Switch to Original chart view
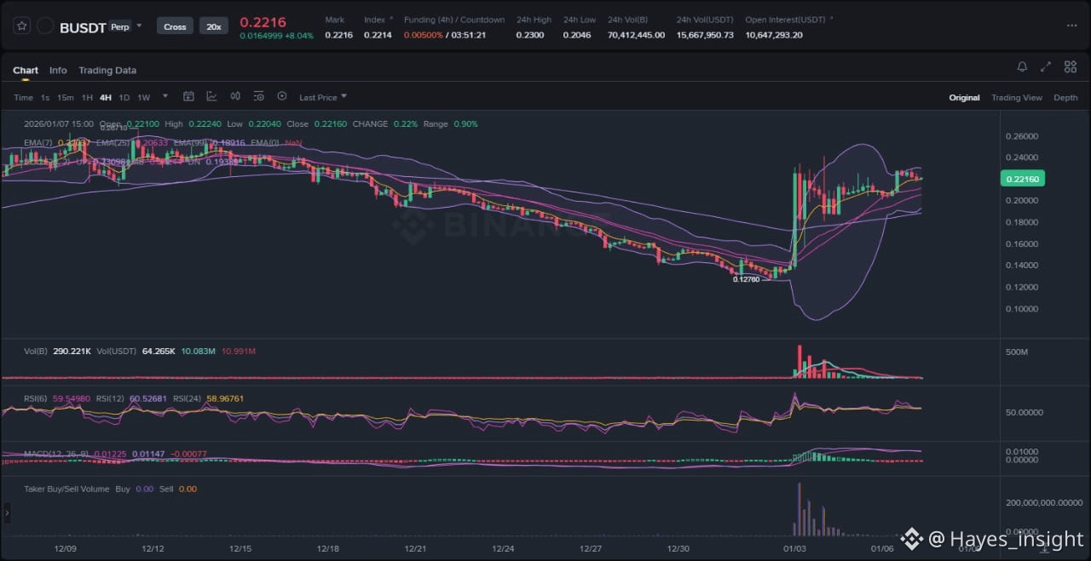This screenshot has width=1091, height=561. pyautogui.click(x=964, y=98)
